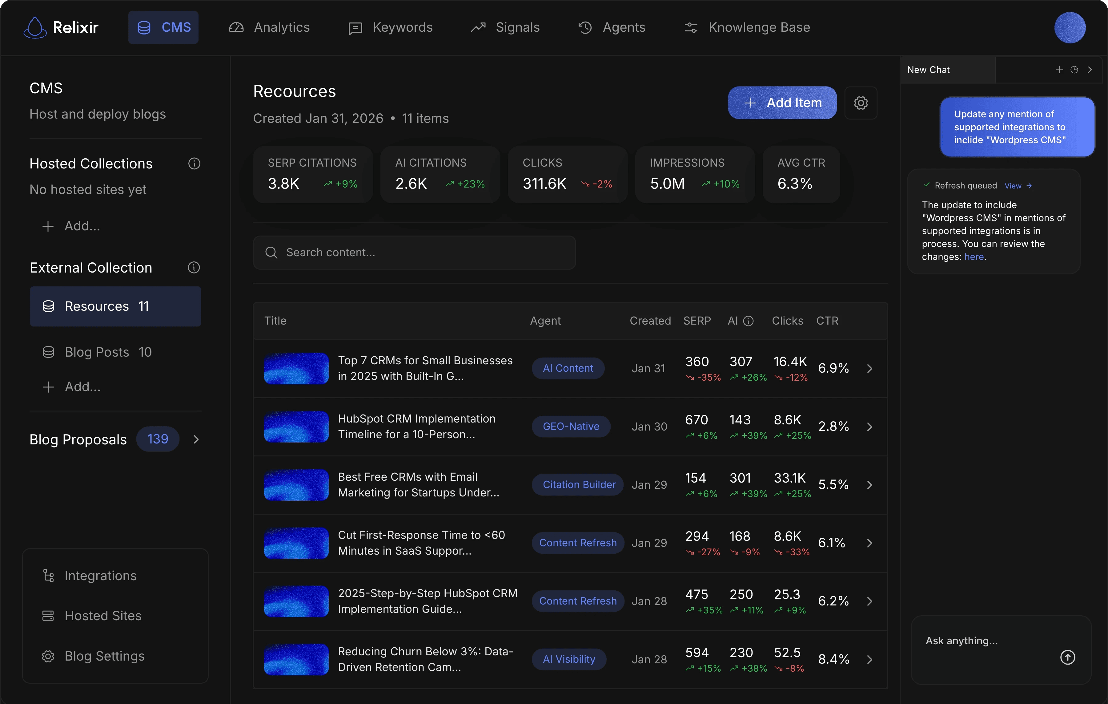This screenshot has height=704, width=1108.
Task: Expand the Top 7 CRMs row details
Action: (x=869, y=368)
